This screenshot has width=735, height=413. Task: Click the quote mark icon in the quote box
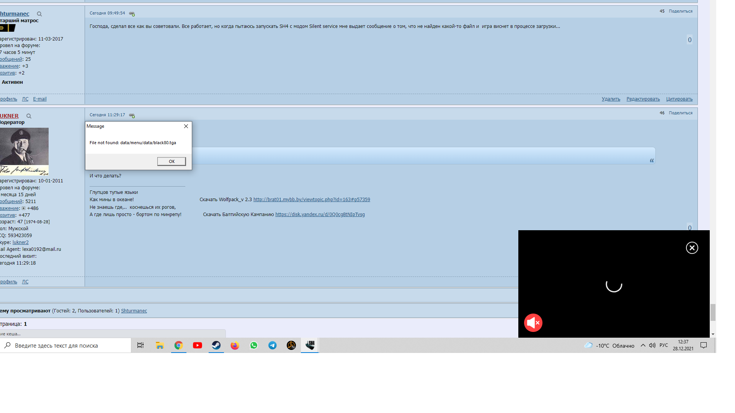[652, 160]
